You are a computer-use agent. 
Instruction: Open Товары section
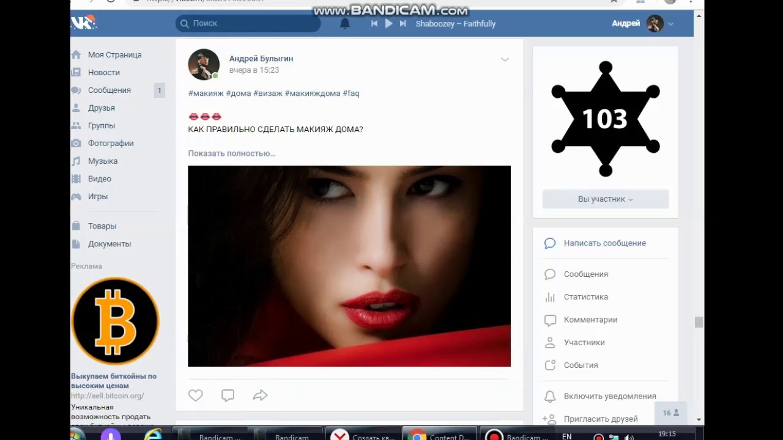pos(102,226)
